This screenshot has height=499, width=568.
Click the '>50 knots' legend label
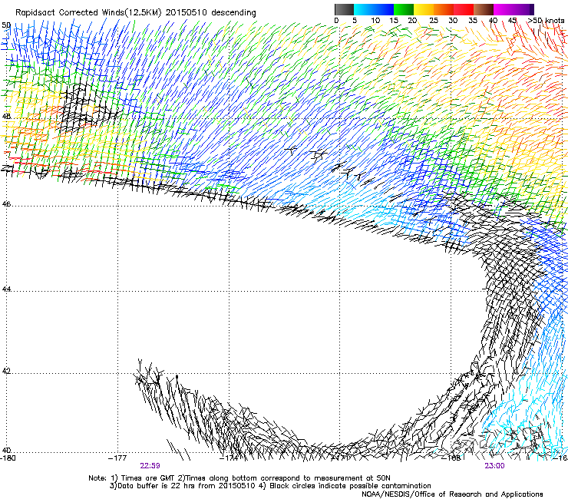click(547, 21)
